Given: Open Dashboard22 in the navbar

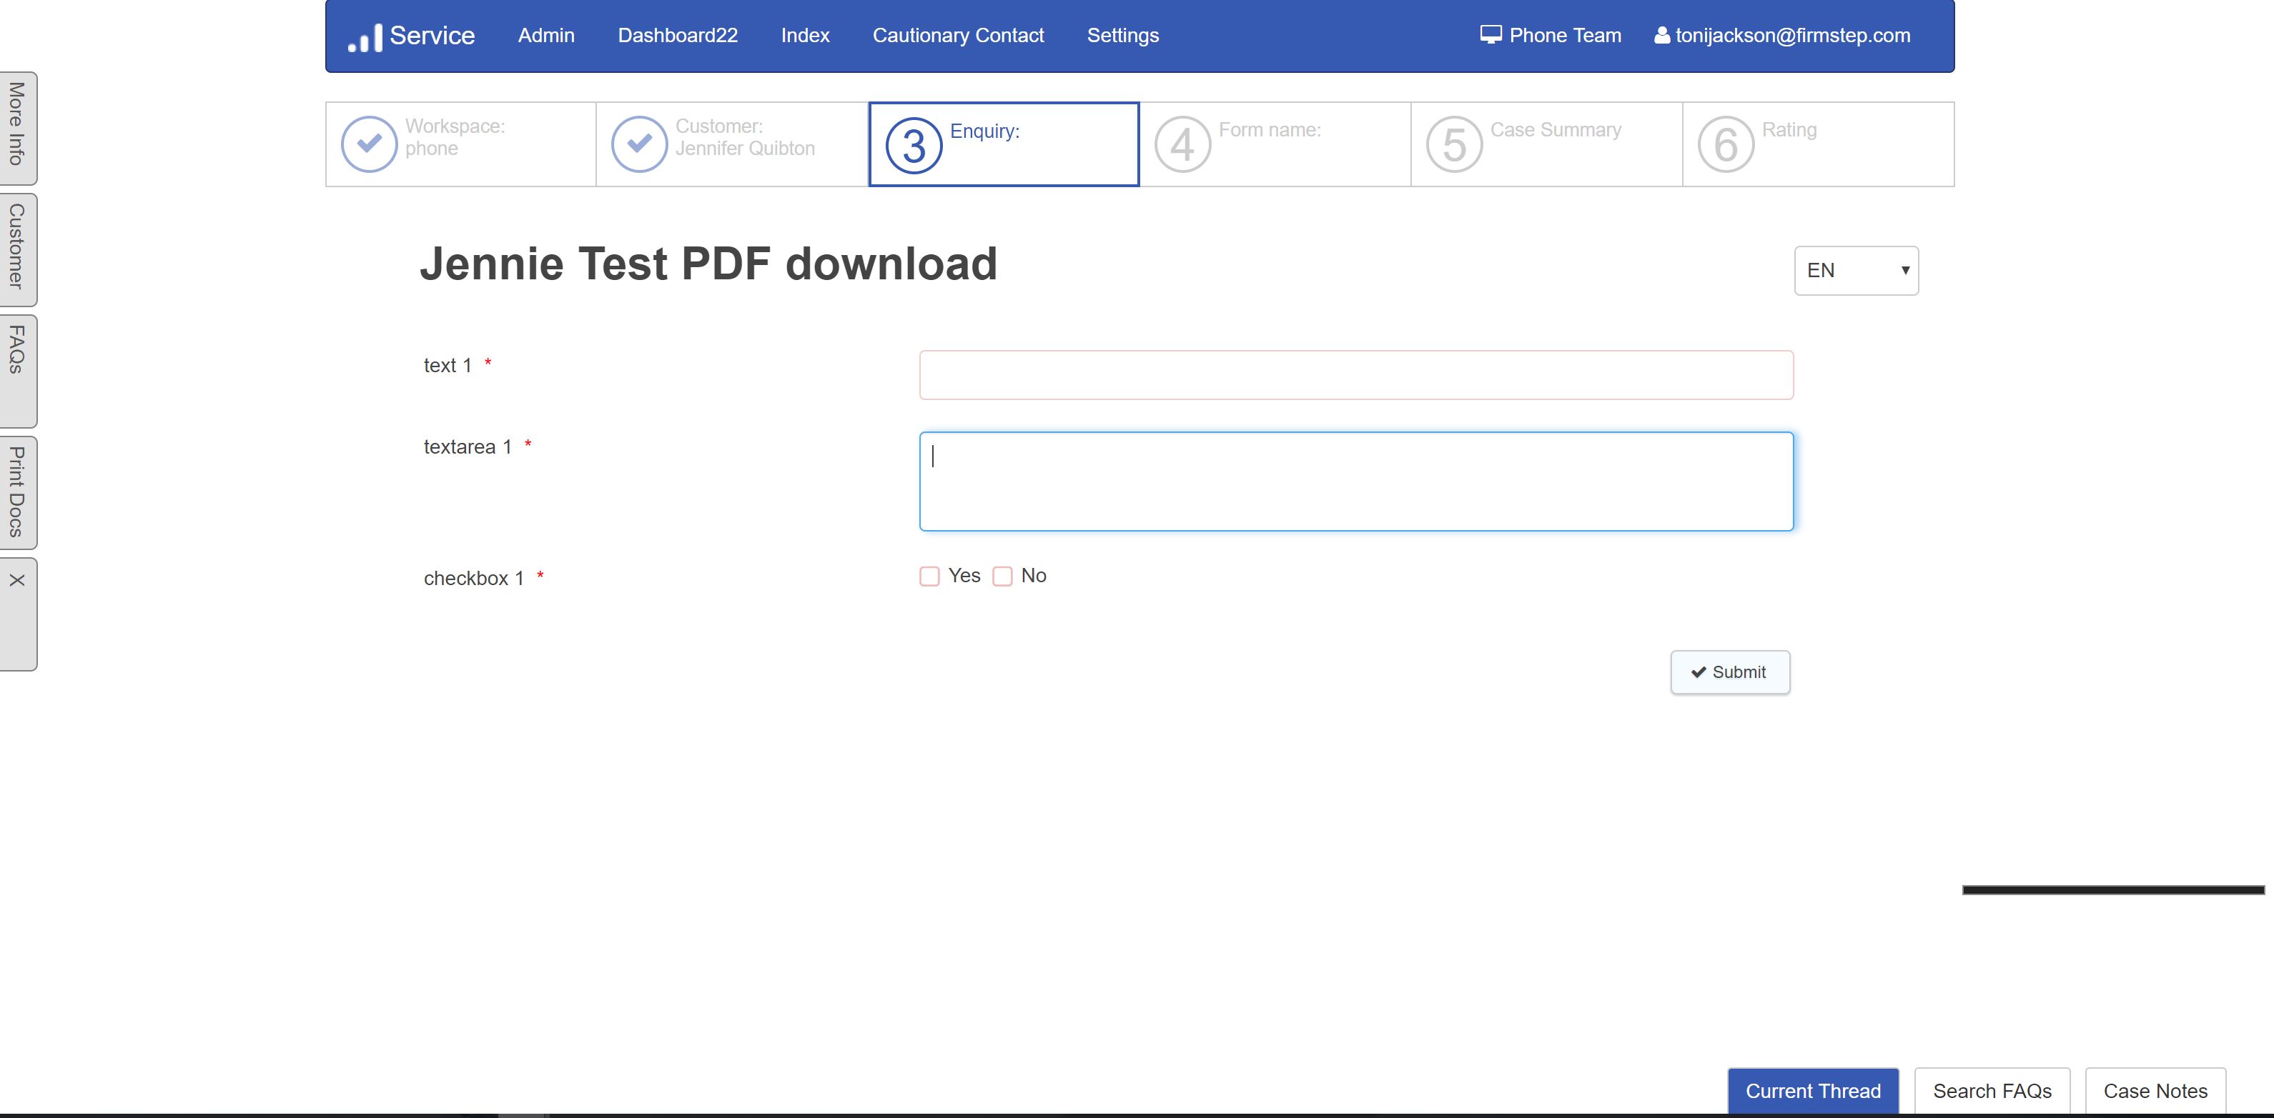Looking at the screenshot, I should (678, 35).
